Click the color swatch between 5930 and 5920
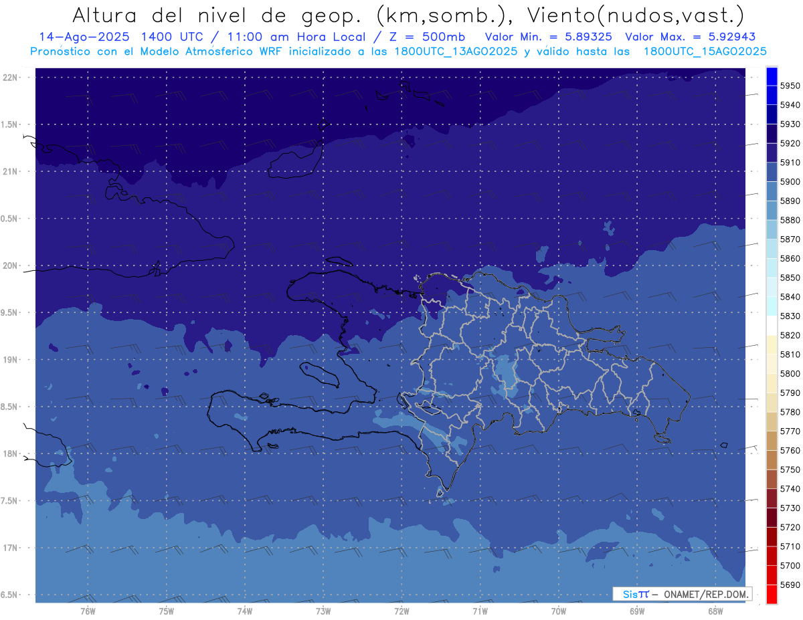The width and height of the screenshot is (803, 620). (x=772, y=134)
